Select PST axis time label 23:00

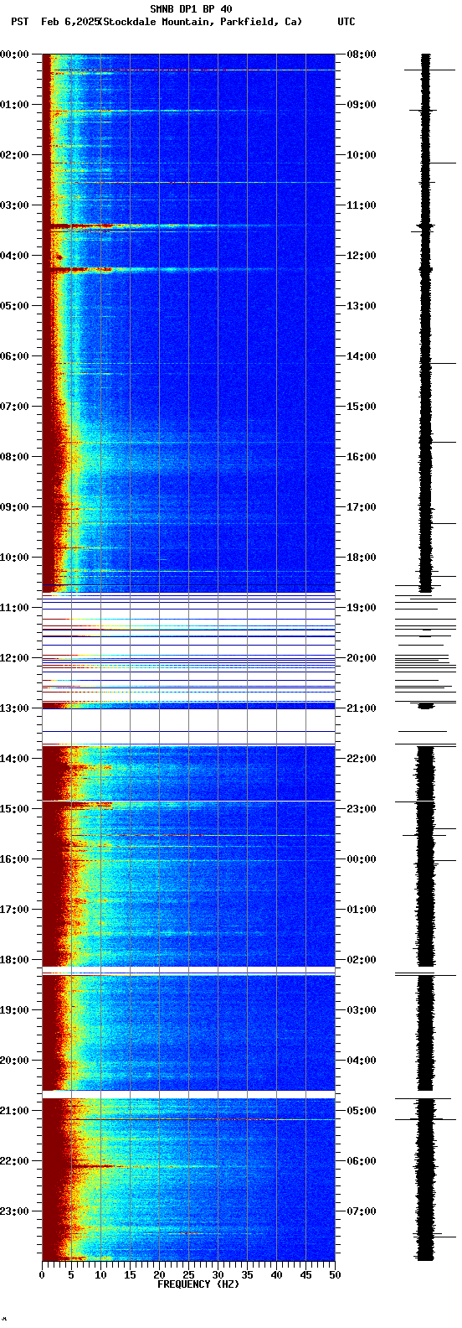[15, 1211]
